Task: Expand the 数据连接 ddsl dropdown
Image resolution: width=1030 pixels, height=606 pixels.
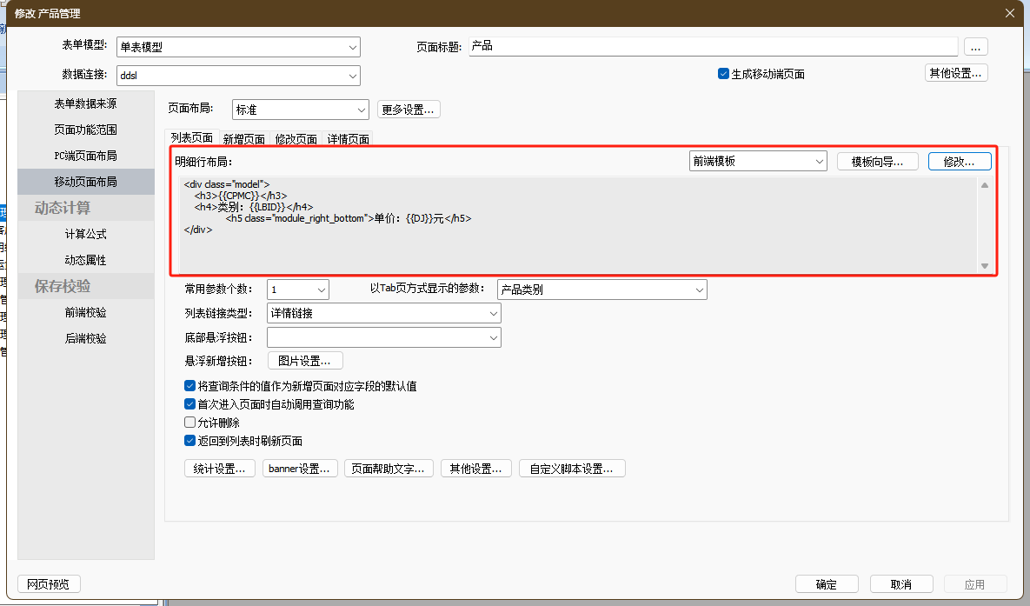Action: tap(238, 76)
